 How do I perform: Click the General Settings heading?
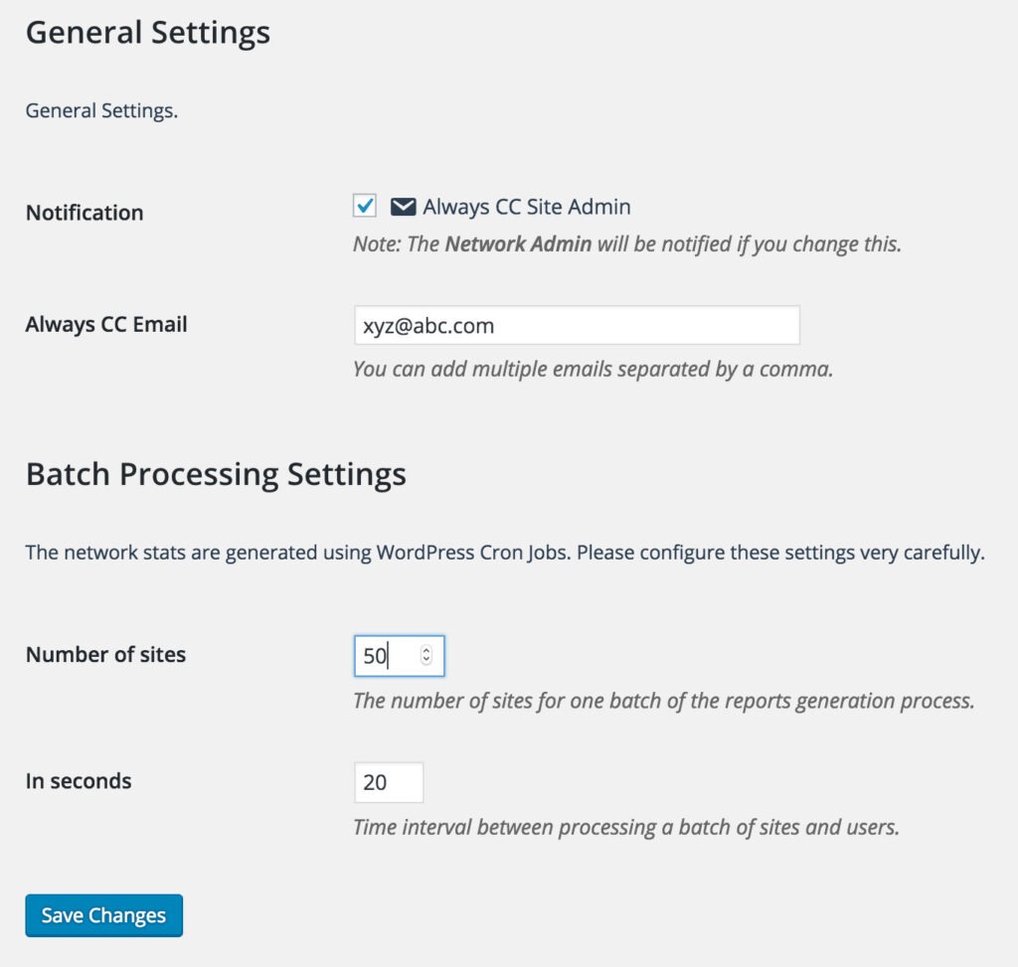(148, 33)
